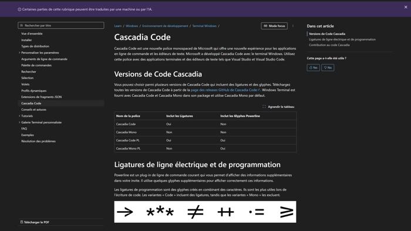Image resolution: width=411 pixels, height=231 pixels.
Task: Go to 'Types de distribution' page
Action: pos(35,46)
